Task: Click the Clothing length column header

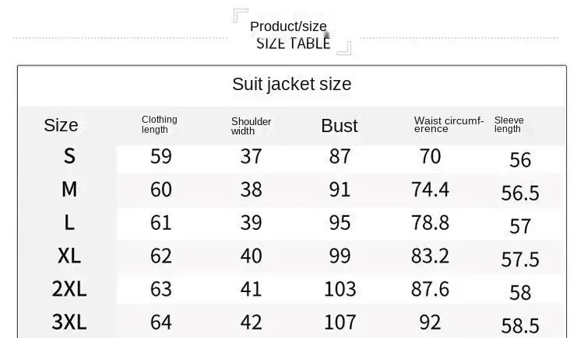Action: pyautogui.click(x=159, y=124)
